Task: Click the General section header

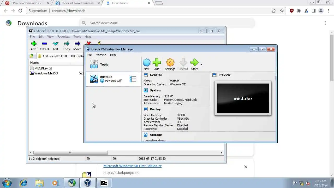Action: [156, 75]
